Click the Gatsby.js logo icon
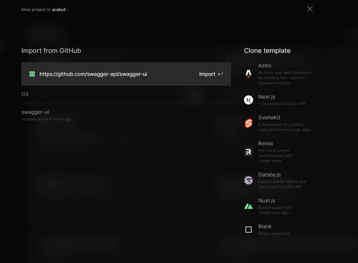This screenshot has height=263, width=358. point(249,180)
